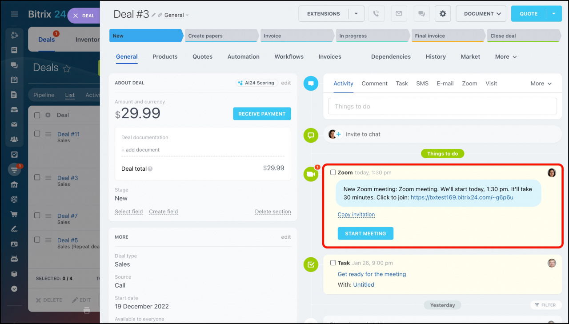This screenshot has width=569, height=324.
Task: Click the green Zoom camera timeline icon
Action: [x=311, y=174]
